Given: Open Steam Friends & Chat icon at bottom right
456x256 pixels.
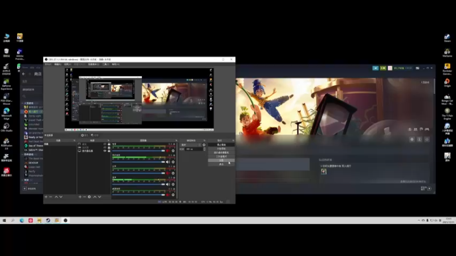Looking at the screenshot, I should point(429,189).
